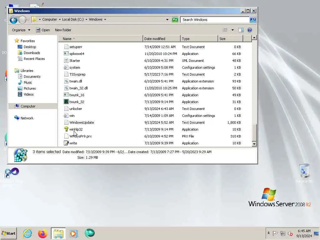320x240 pixels.
Task: Open the Recycle Bin desktop icon
Action: pyautogui.click(x=304, y=173)
